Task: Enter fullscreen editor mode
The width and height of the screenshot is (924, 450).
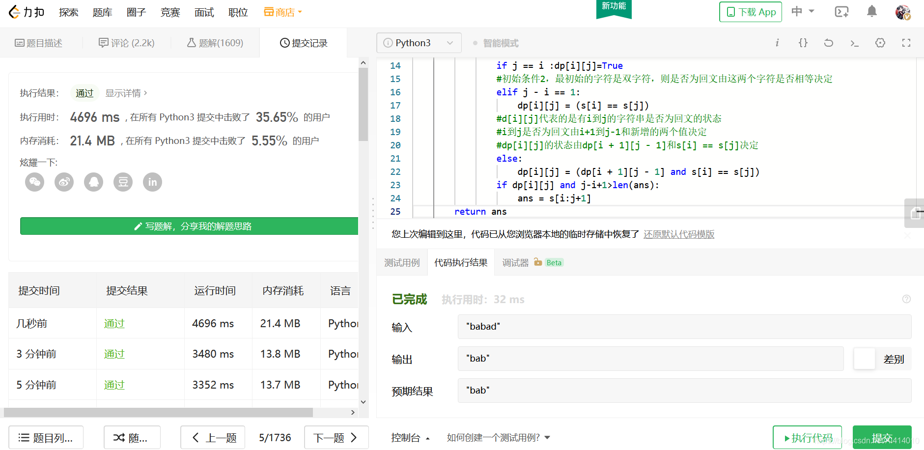Action: point(906,43)
